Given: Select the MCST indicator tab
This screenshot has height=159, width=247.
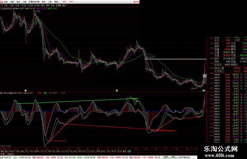Looking at the screenshot, I should (x=114, y=151).
